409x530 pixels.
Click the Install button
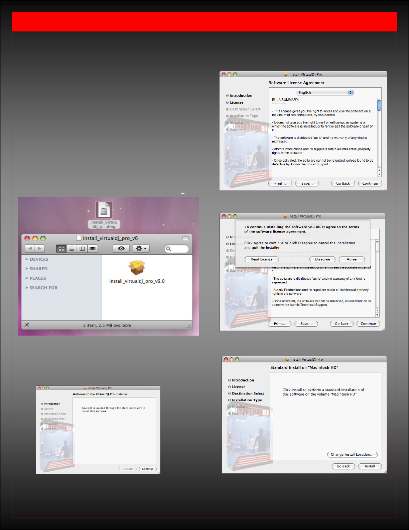click(x=370, y=466)
